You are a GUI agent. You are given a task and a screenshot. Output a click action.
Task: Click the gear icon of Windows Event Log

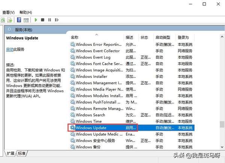73,57
